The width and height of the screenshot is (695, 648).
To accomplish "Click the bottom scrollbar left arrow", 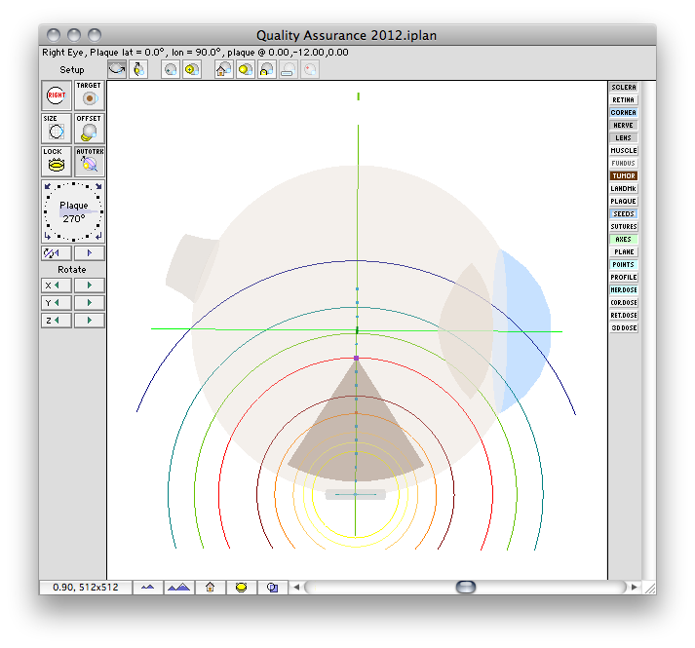I will 296,588.
